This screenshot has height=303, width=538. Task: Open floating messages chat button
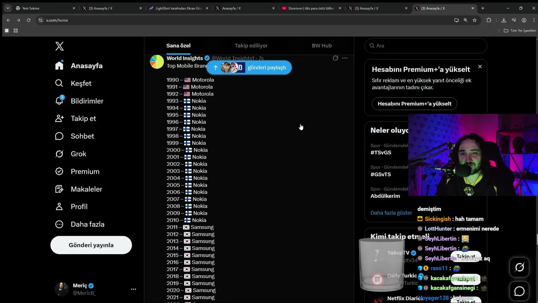tap(520, 291)
